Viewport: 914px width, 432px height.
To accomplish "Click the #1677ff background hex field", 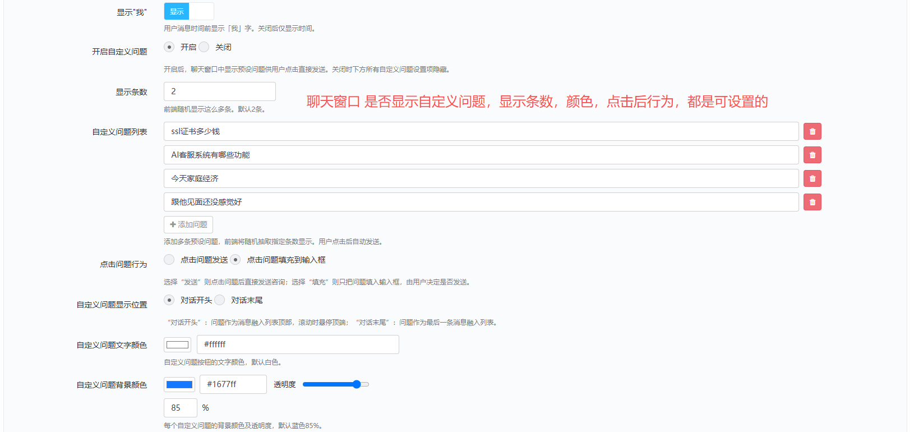I will pyautogui.click(x=233, y=384).
